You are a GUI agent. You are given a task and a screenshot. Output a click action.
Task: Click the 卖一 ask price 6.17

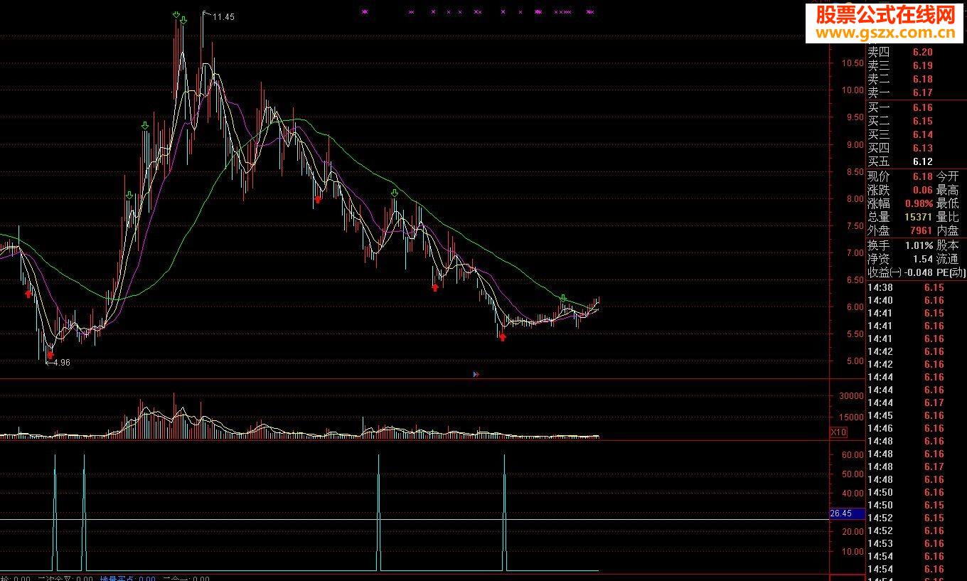(x=922, y=92)
